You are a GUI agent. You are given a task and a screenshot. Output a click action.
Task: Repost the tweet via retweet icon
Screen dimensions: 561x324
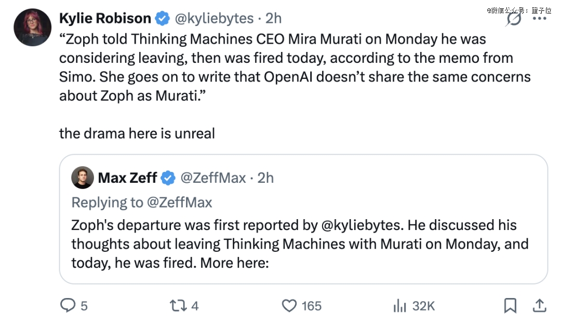(179, 306)
